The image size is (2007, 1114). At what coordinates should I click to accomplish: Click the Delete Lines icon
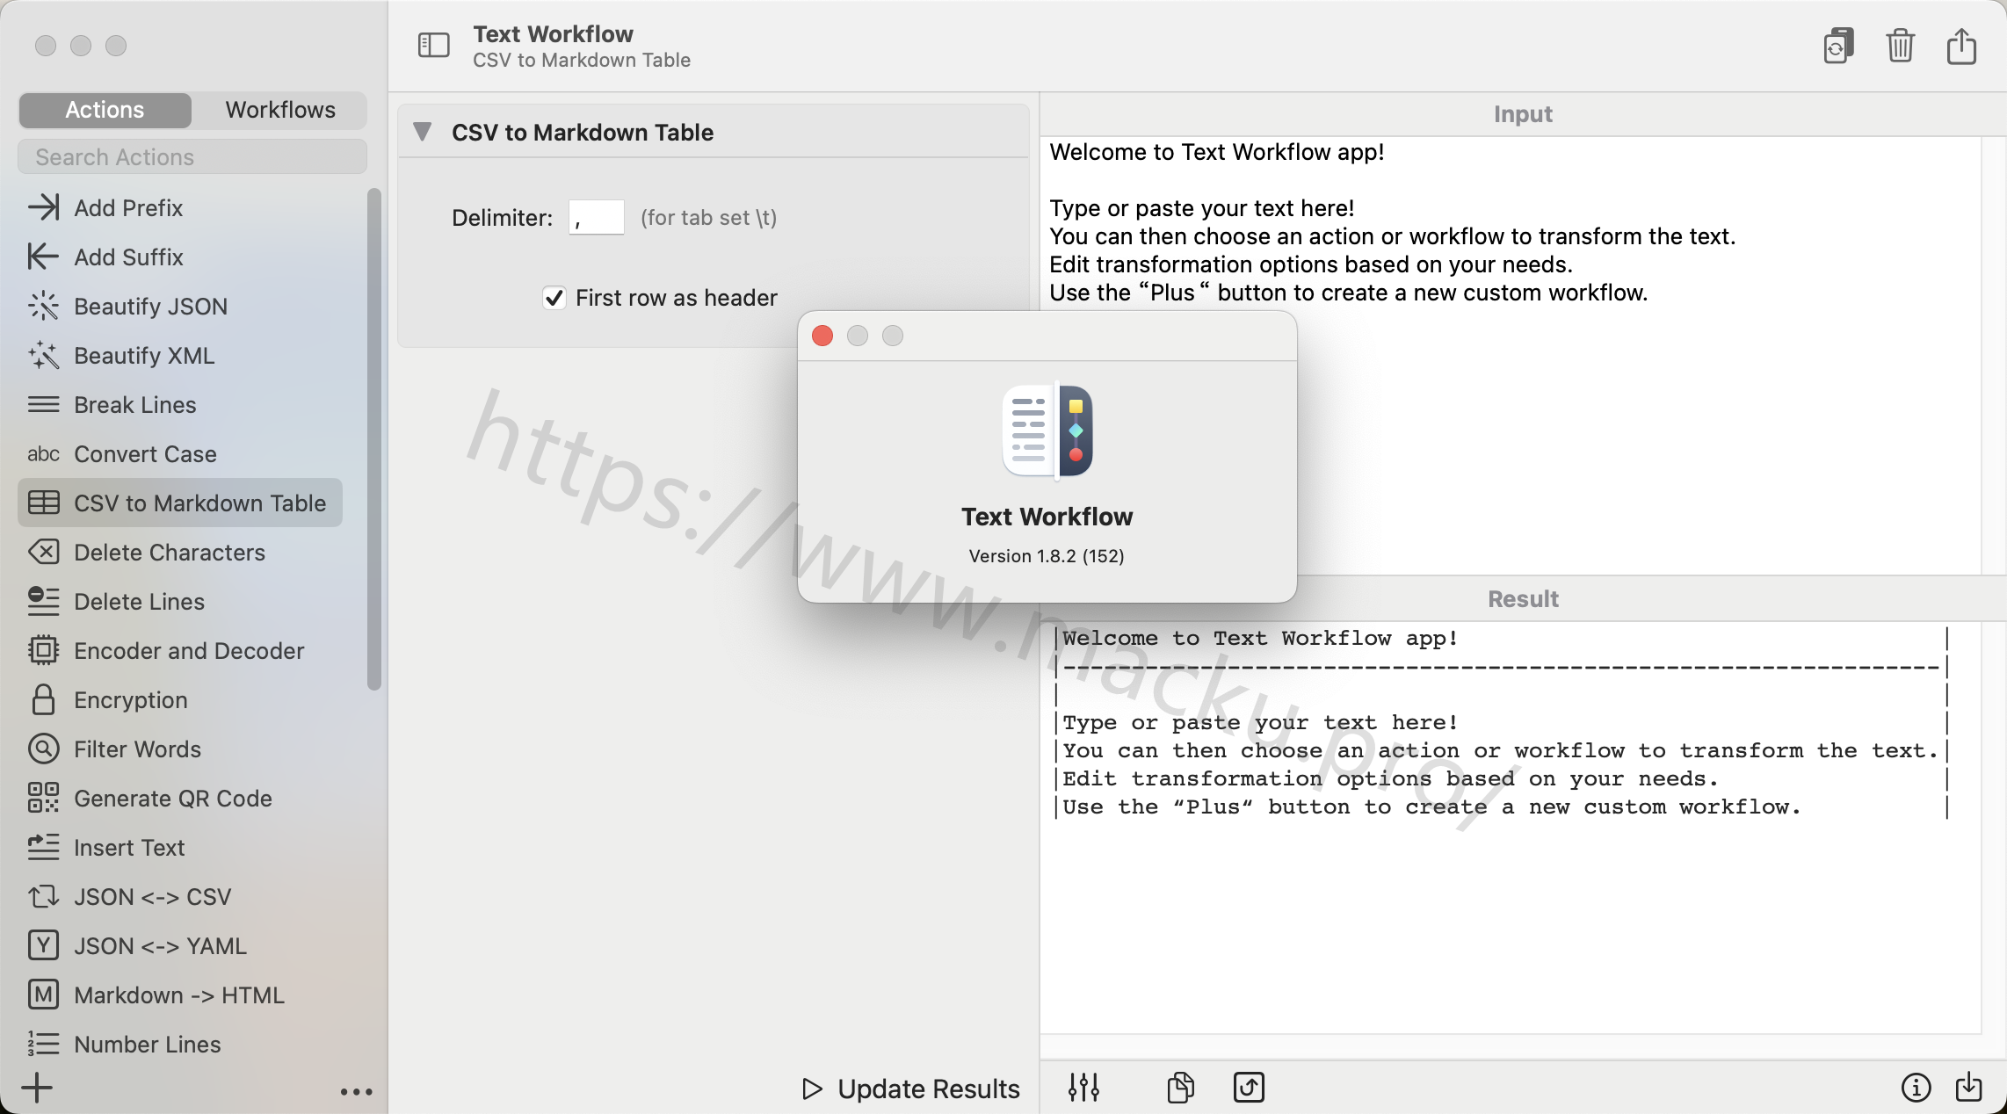[43, 601]
